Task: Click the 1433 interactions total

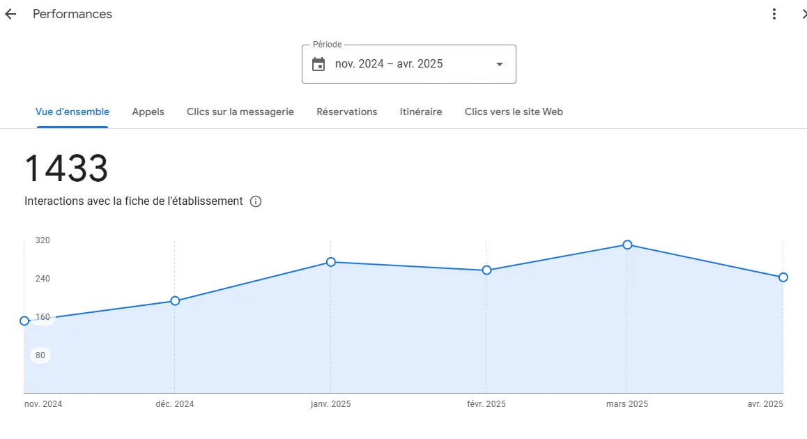Action: pos(66,169)
